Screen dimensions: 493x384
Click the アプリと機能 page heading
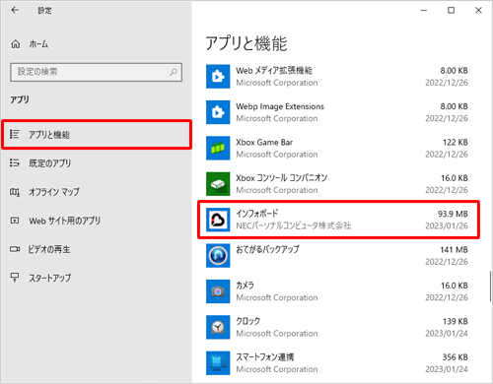click(246, 43)
